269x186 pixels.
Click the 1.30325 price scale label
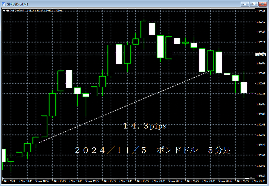tap(261, 42)
